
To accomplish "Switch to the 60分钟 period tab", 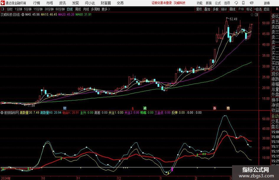I will click(60, 9).
